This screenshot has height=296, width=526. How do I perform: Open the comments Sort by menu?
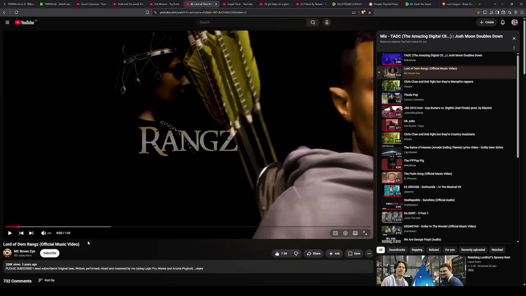click(x=46, y=280)
